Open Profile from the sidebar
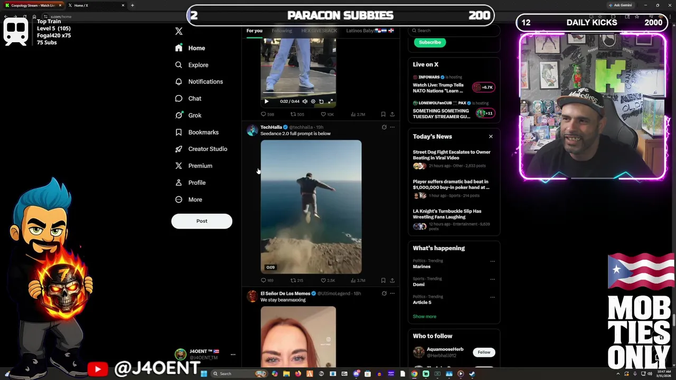676x380 pixels. pos(190,183)
